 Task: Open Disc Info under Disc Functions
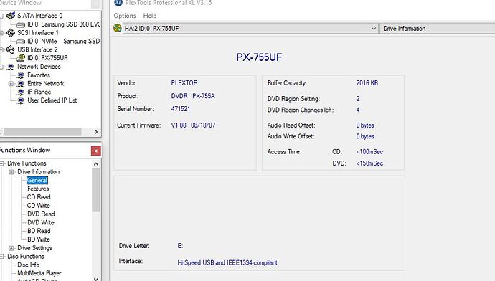pyautogui.click(x=29, y=265)
